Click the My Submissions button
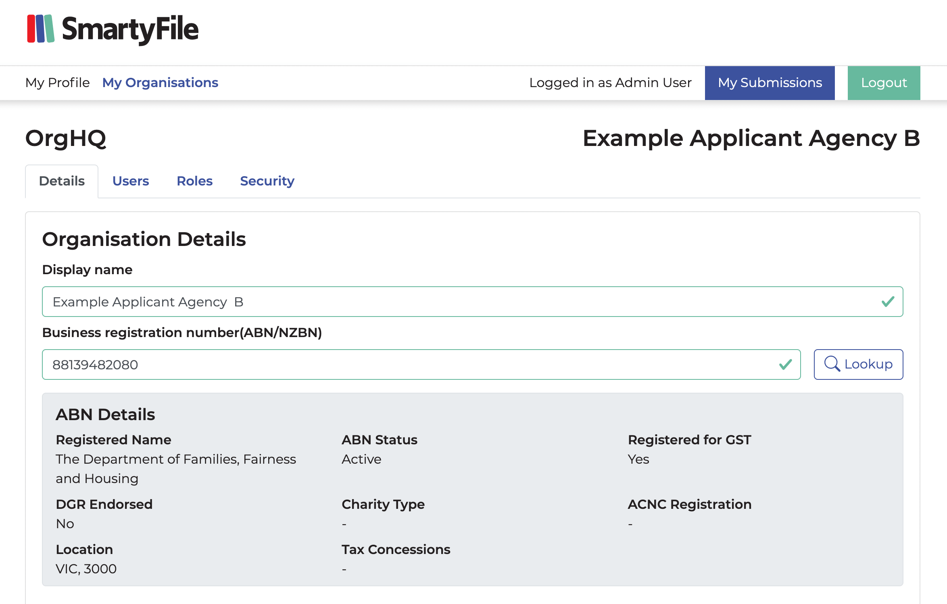Screen dimensions: 947x604 tap(770, 82)
